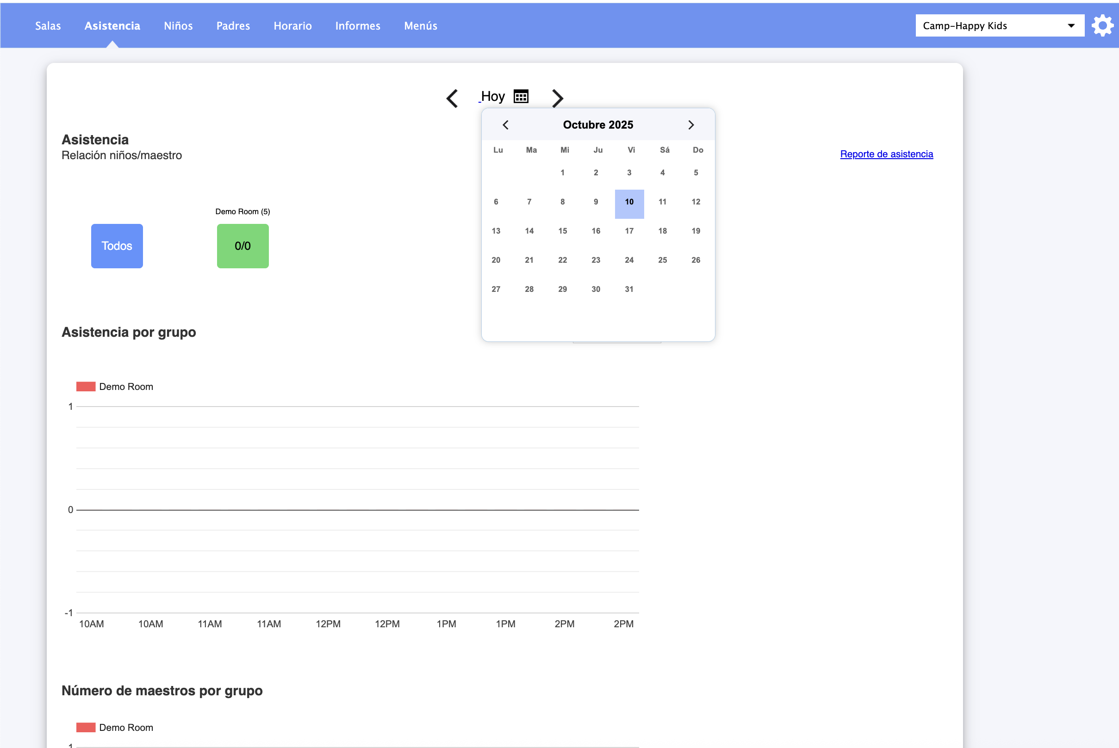1119x748 pixels.
Task: Choose highlighted day 10 in calendar
Action: point(629,202)
